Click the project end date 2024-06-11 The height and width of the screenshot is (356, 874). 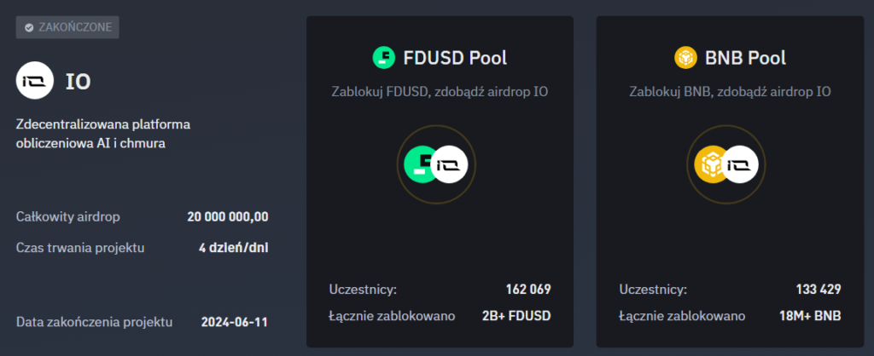235,322
